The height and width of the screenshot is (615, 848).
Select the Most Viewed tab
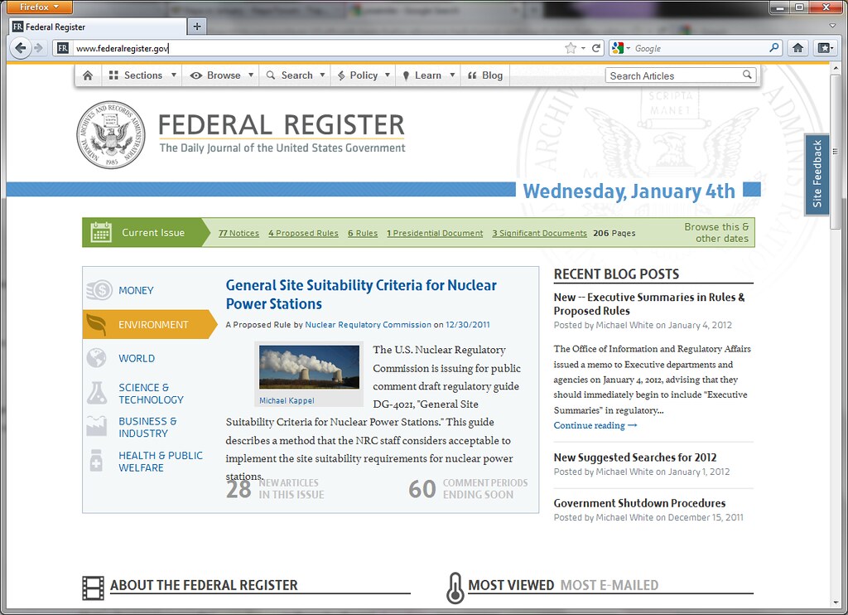(x=511, y=585)
